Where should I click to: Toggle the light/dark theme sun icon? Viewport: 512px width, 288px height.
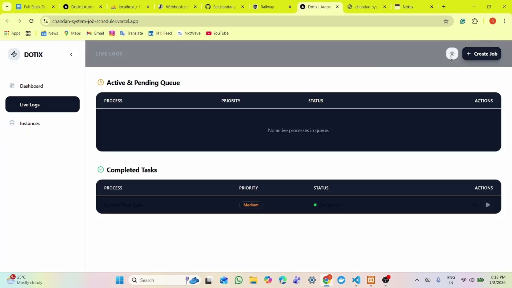(452, 54)
